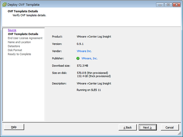Click the 'Publisher:' label
The height and width of the screenshot is (137, 183).
tap(58, 58)
